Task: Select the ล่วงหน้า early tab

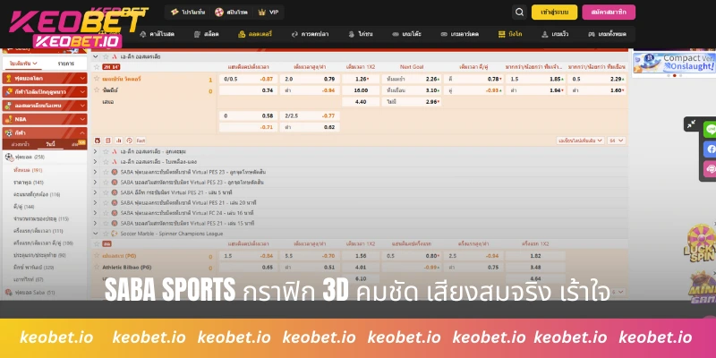Action: [x=21, y=144]
